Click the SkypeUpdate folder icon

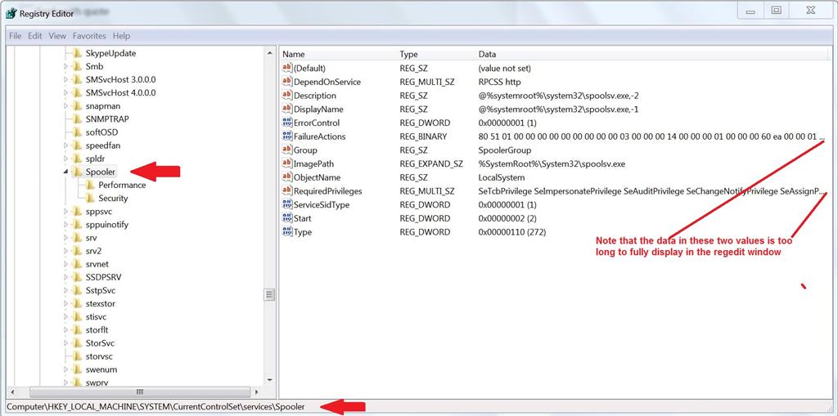pyautogui.click(x=78, y=53)
